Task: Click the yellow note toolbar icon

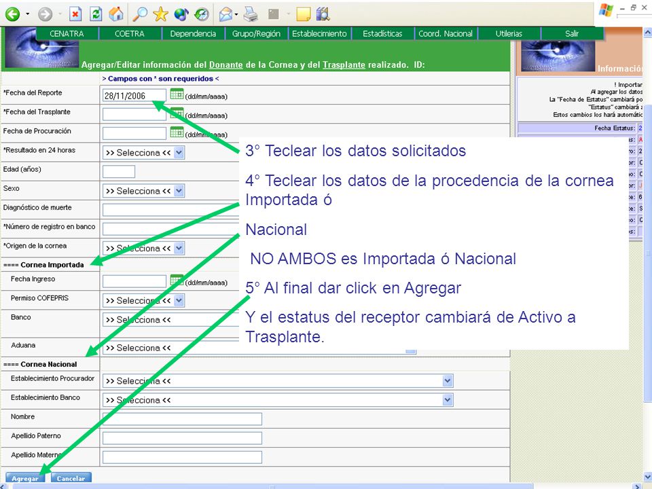Action: coord(303,14)
